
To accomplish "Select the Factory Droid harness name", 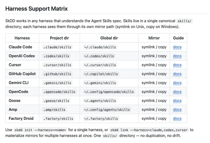I will tap(21, 119).
